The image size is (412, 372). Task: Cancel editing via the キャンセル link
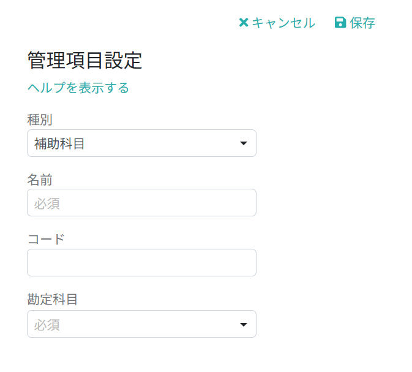click(x=283, y=23)
